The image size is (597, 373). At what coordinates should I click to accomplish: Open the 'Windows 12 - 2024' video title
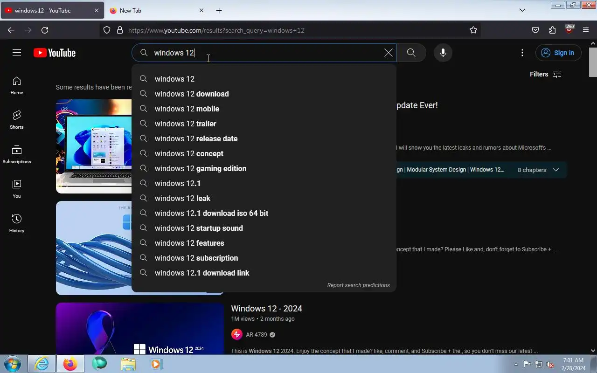click(x=266, y=309)
